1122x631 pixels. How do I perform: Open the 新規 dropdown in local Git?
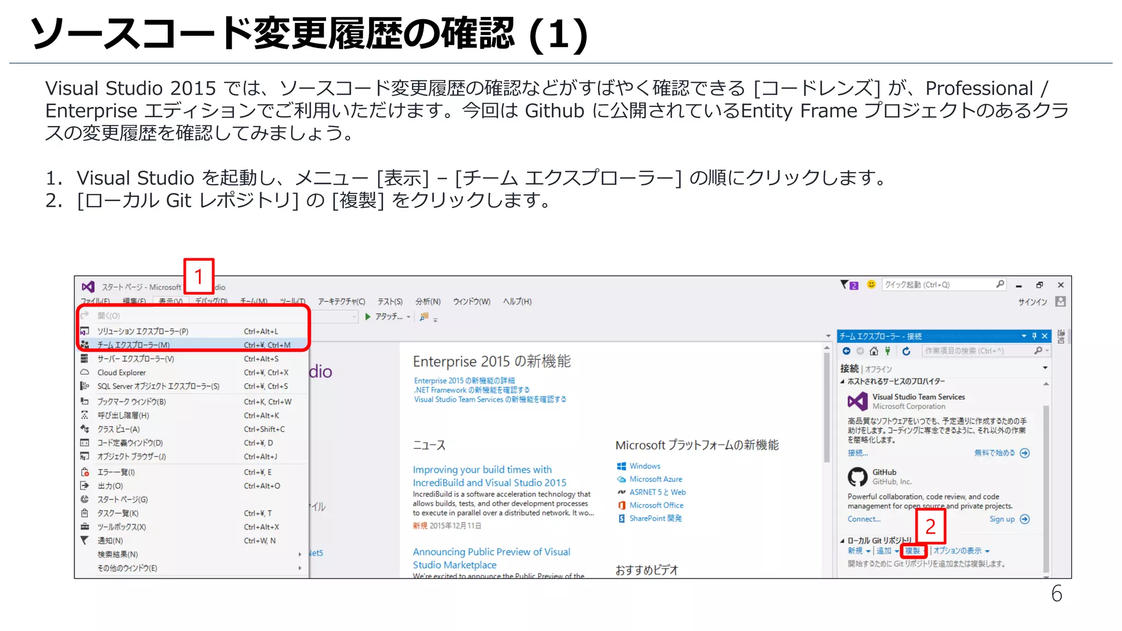pos(868,552)
